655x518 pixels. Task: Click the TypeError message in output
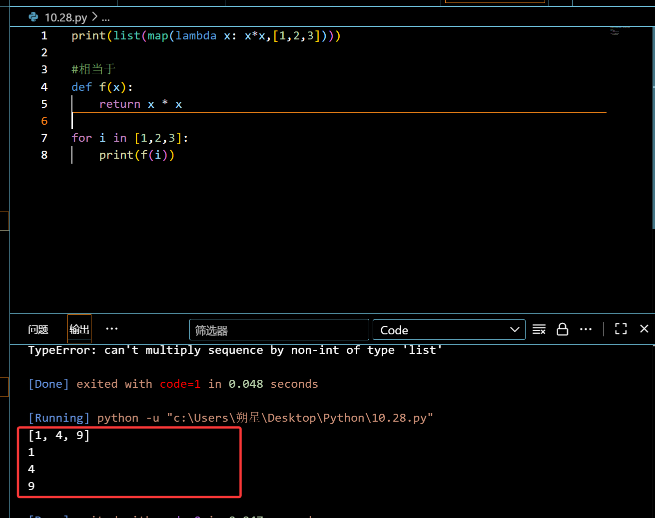235,350
